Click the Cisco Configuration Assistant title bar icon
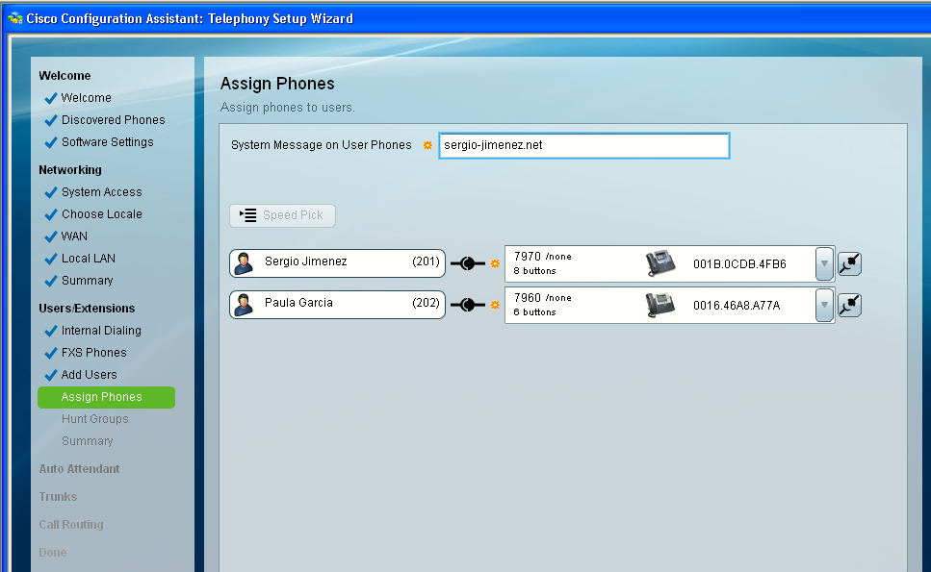Viewport: 931px width, 572px height. point(14,18)
